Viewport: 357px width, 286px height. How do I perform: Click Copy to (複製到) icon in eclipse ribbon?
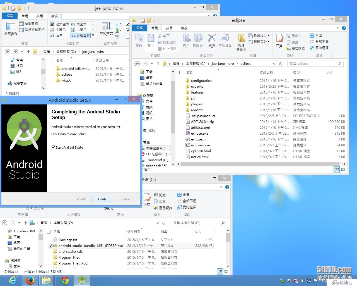pyautogui.click(x=198, y=40)
